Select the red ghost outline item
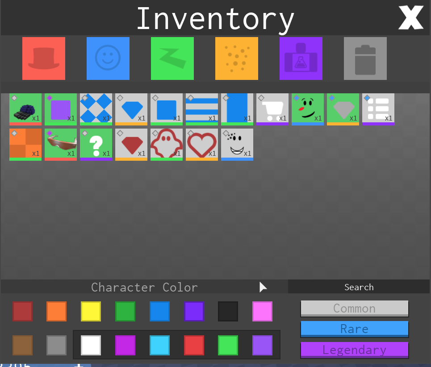 click(x=167, y=144)
